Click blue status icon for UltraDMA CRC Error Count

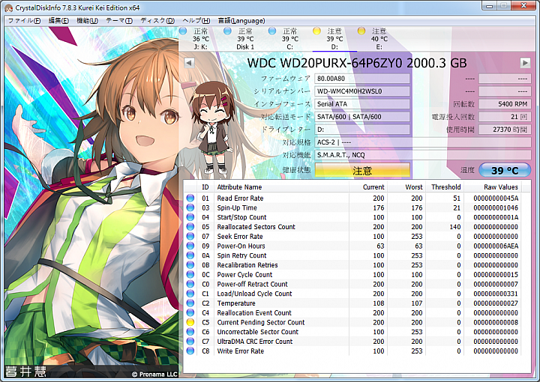click(190, 342)
